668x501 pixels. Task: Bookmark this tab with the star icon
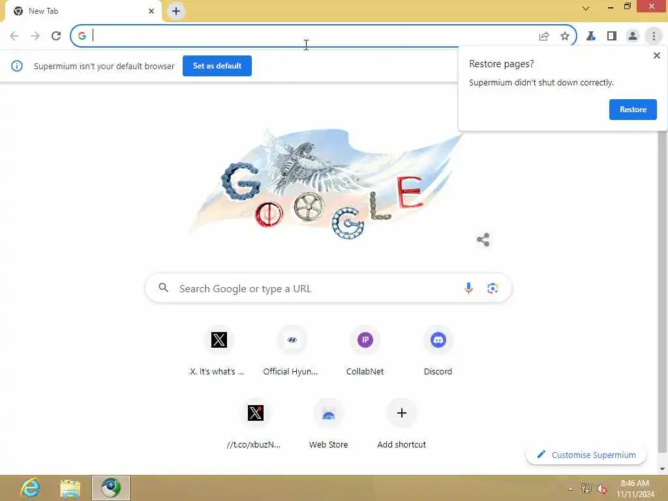click(x=565, y=37)
